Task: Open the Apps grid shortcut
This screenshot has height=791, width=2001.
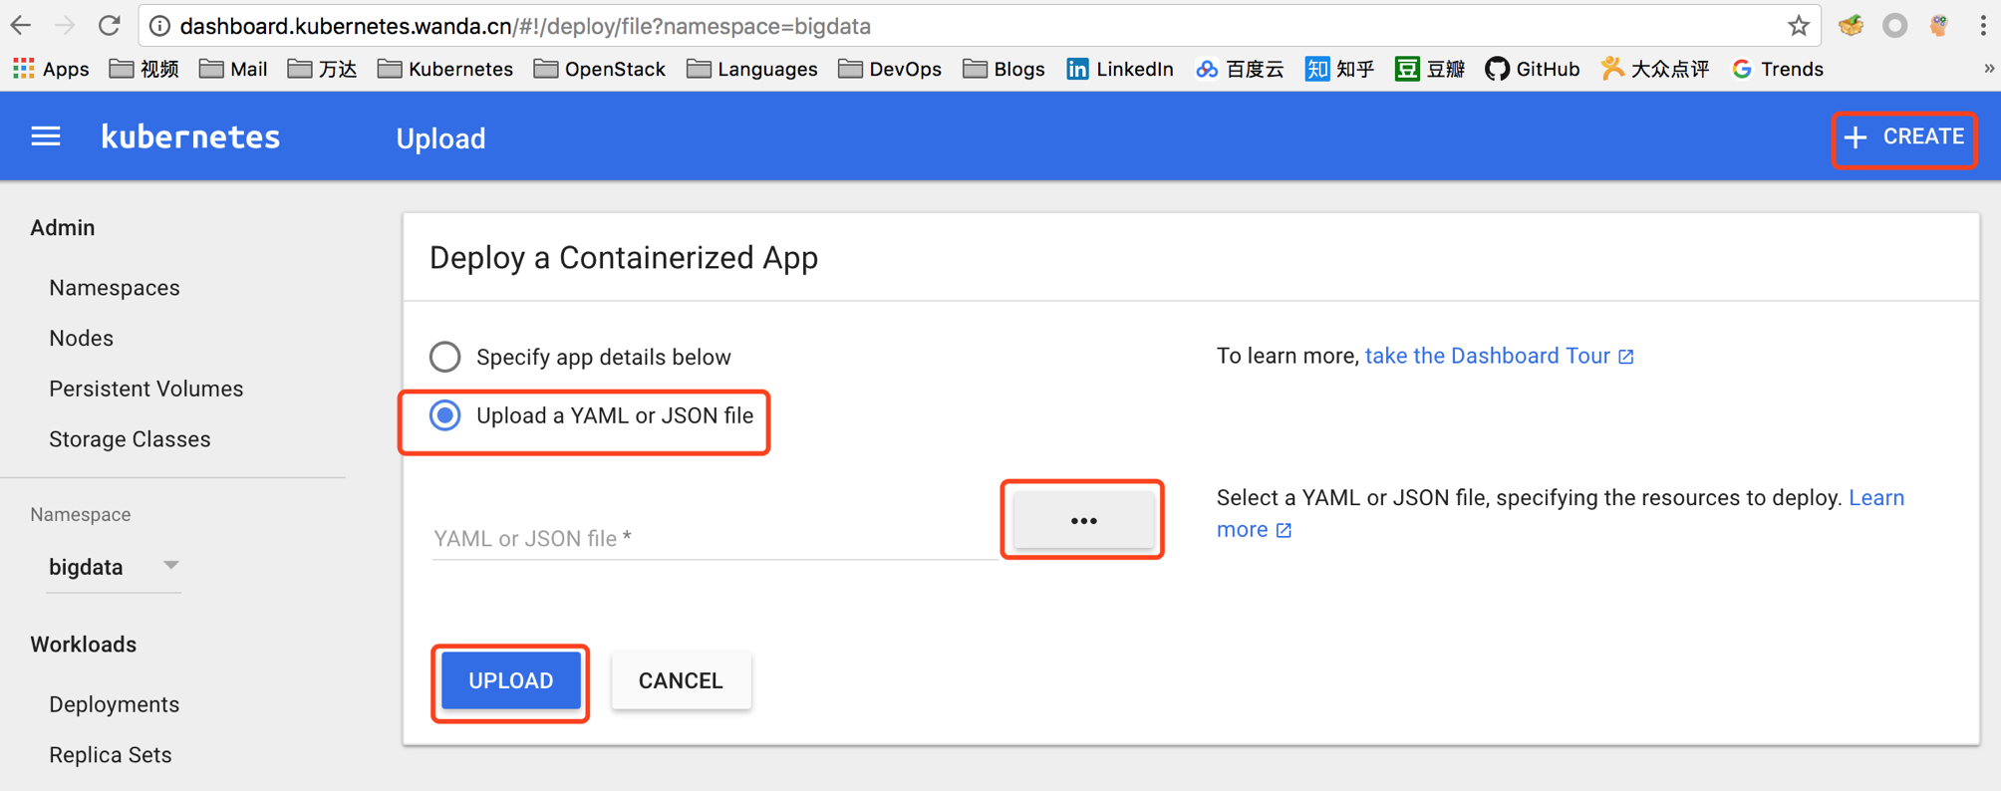Action: pos(51,69)
